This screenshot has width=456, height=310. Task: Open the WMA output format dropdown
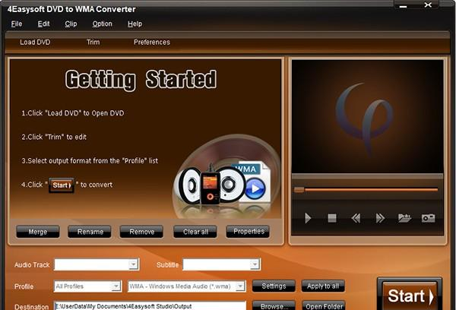click(240, 286)
